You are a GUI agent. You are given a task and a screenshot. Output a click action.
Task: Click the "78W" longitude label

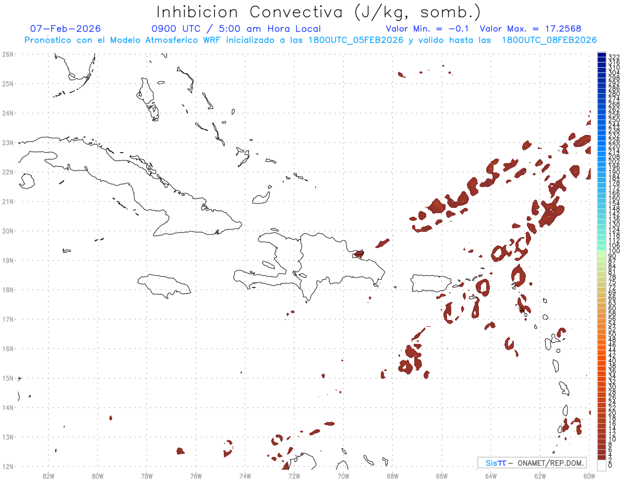tap(147, 476)
